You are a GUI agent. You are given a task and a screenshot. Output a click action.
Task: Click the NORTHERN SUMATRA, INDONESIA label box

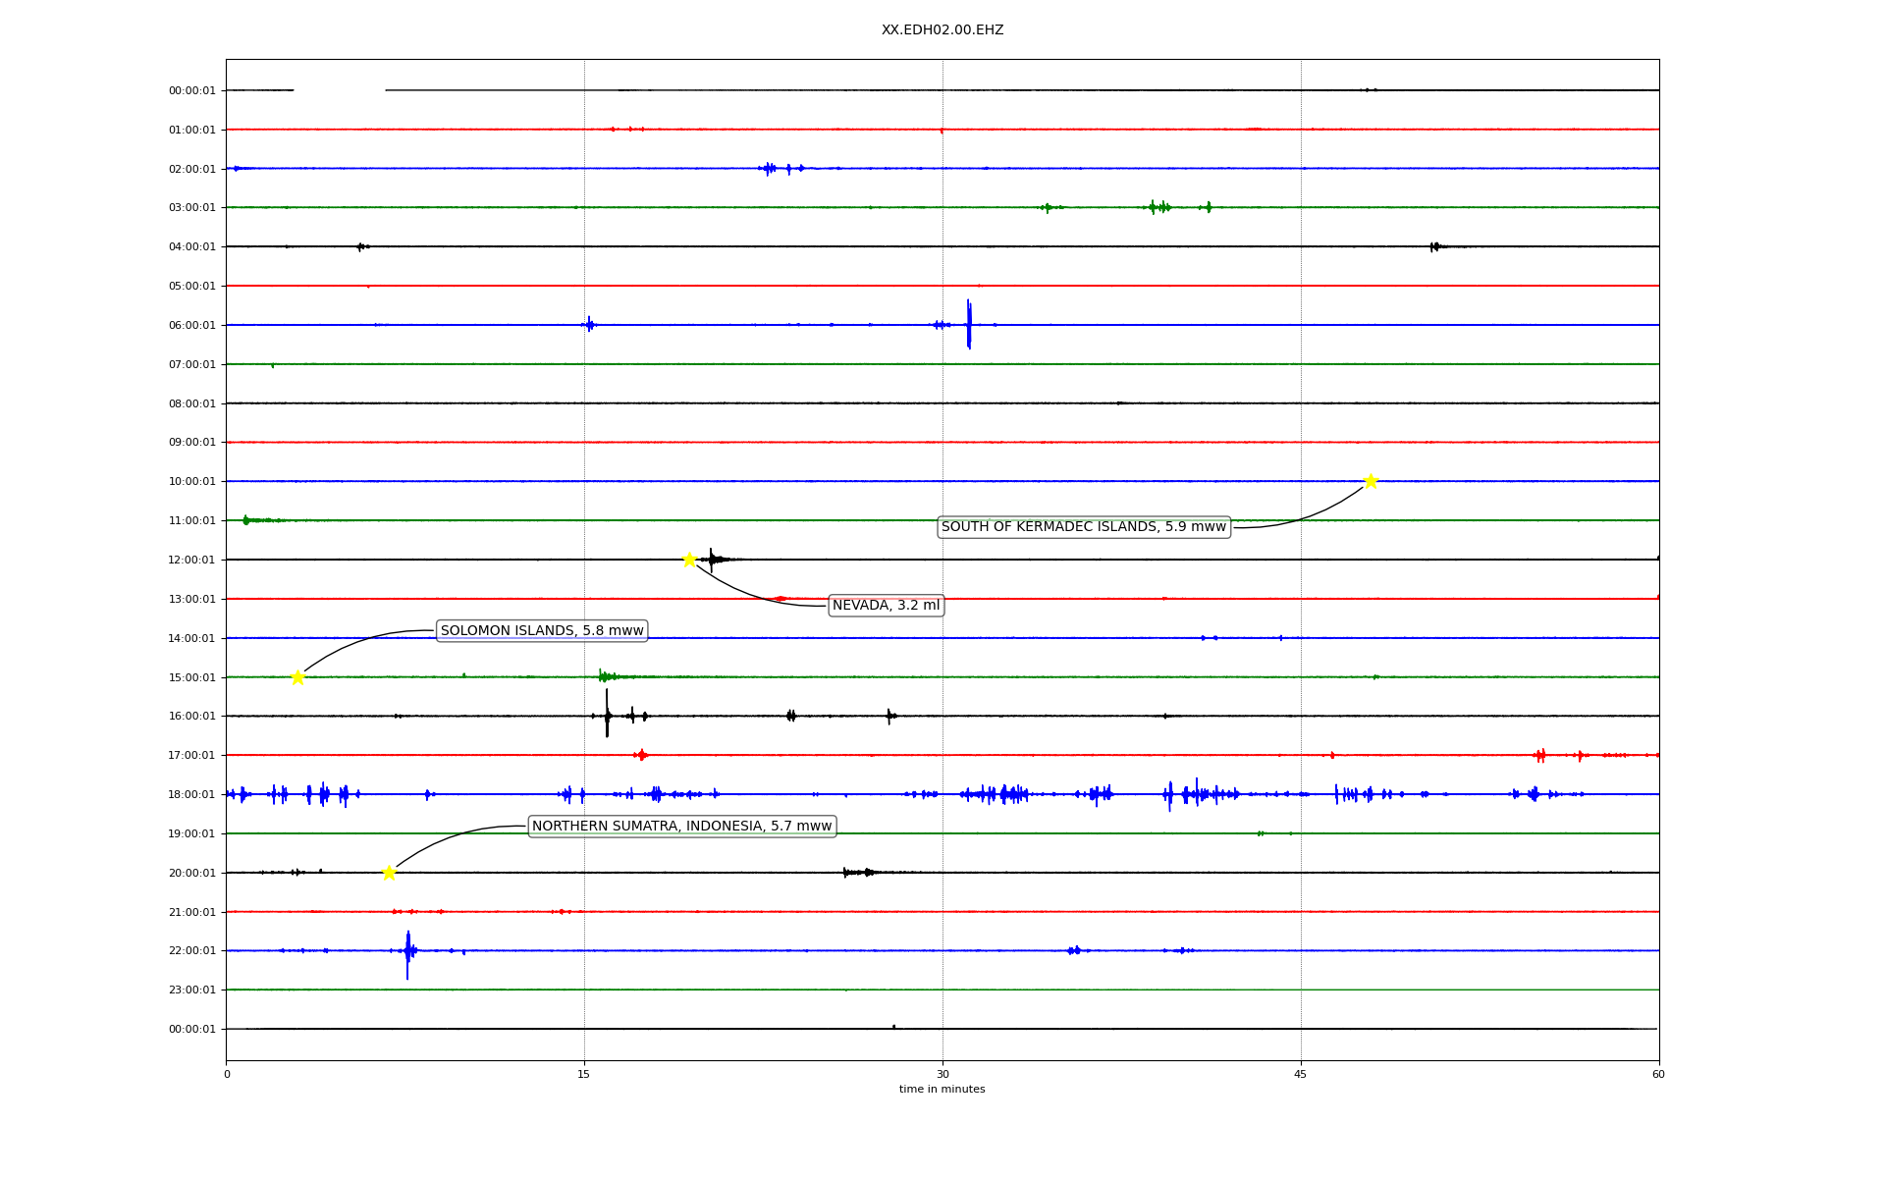click(x=681, y=827)
